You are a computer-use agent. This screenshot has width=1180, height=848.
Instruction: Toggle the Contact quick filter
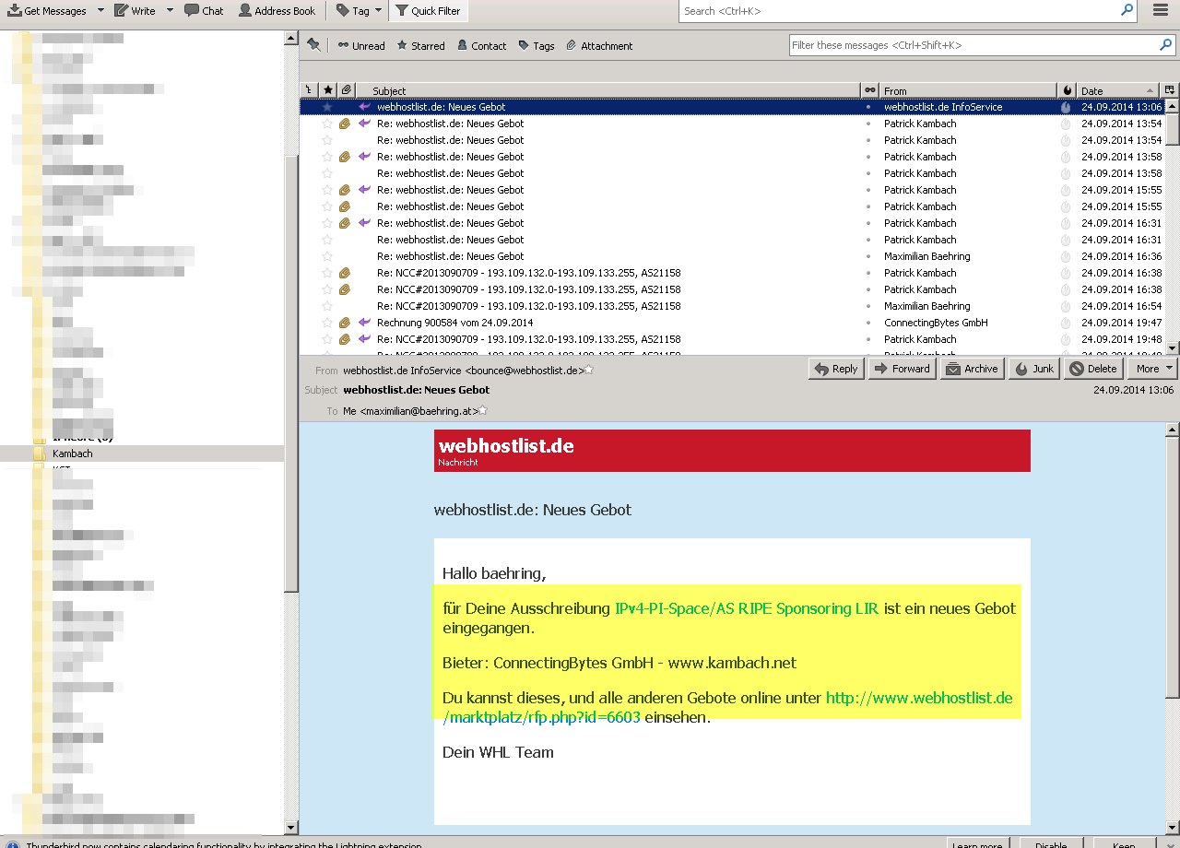click(481, 46)
